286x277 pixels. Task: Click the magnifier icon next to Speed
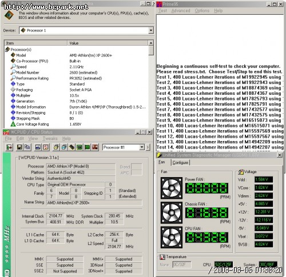tap(13, 67)
